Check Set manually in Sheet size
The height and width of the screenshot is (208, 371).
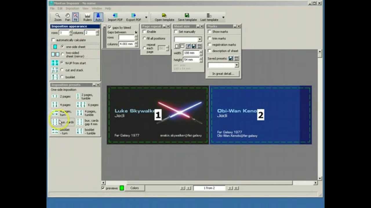coord(176,32)
